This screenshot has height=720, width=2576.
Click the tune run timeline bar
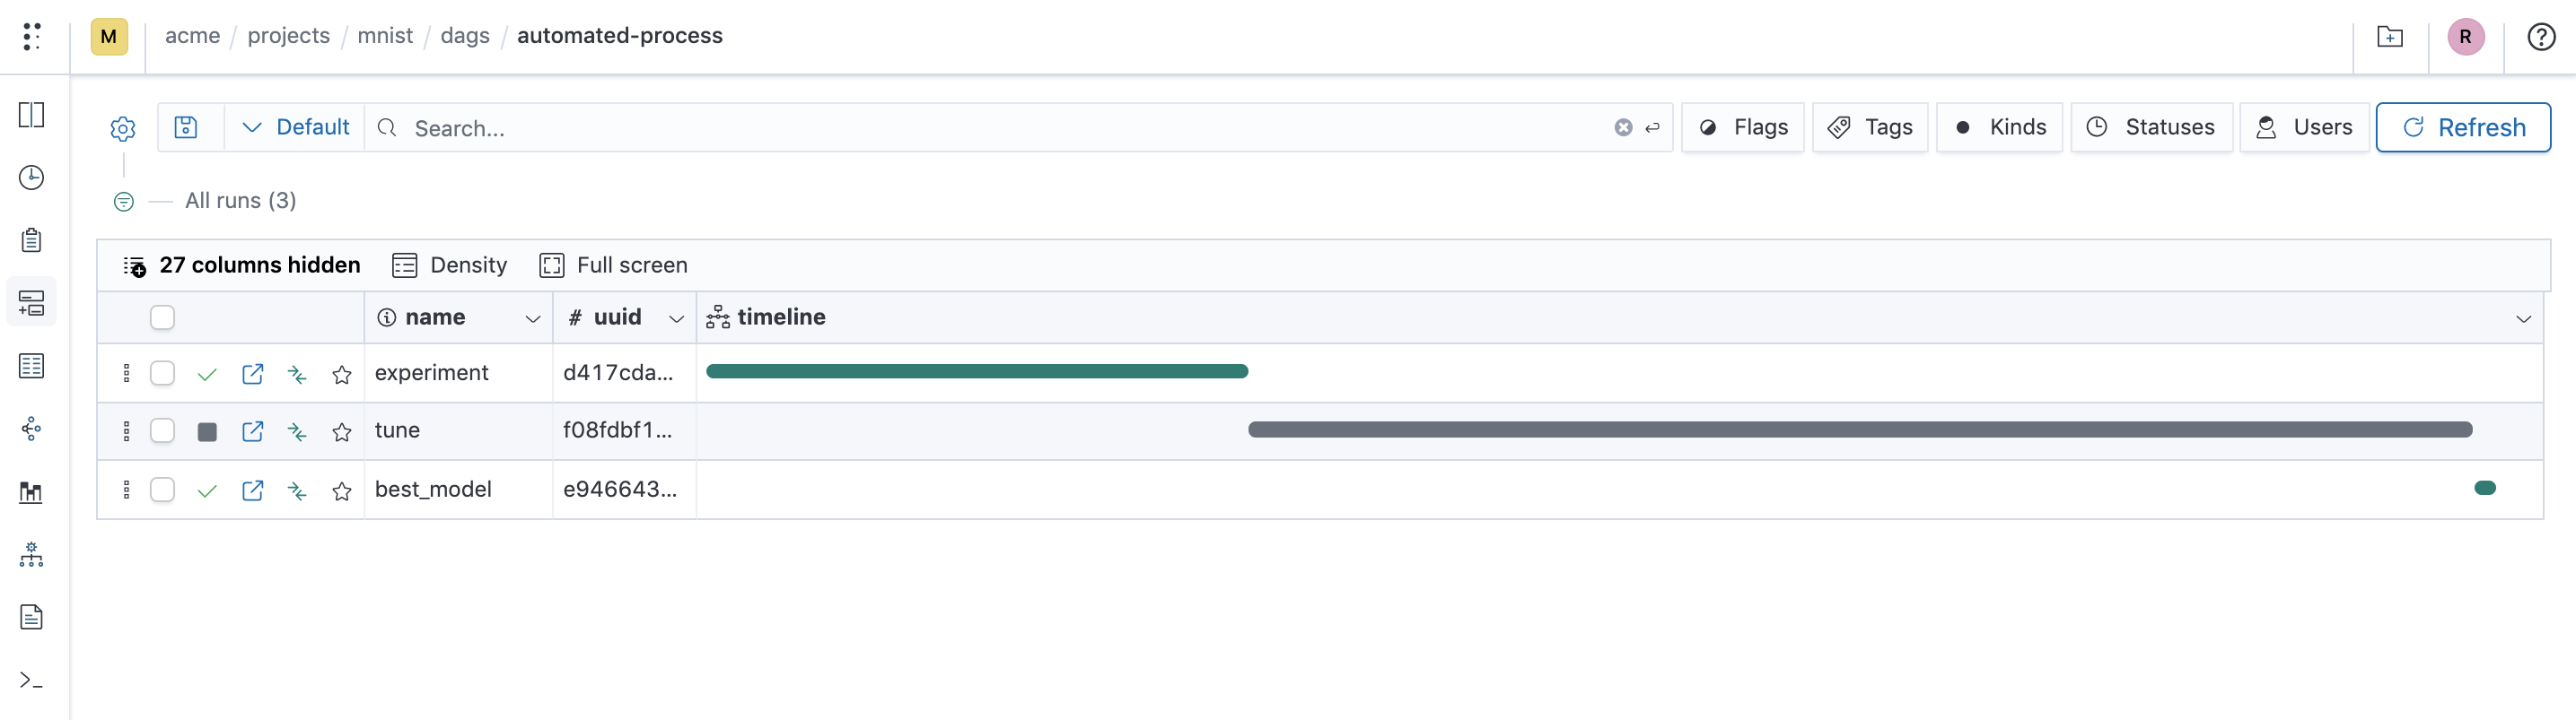[x=1860, y=429]
